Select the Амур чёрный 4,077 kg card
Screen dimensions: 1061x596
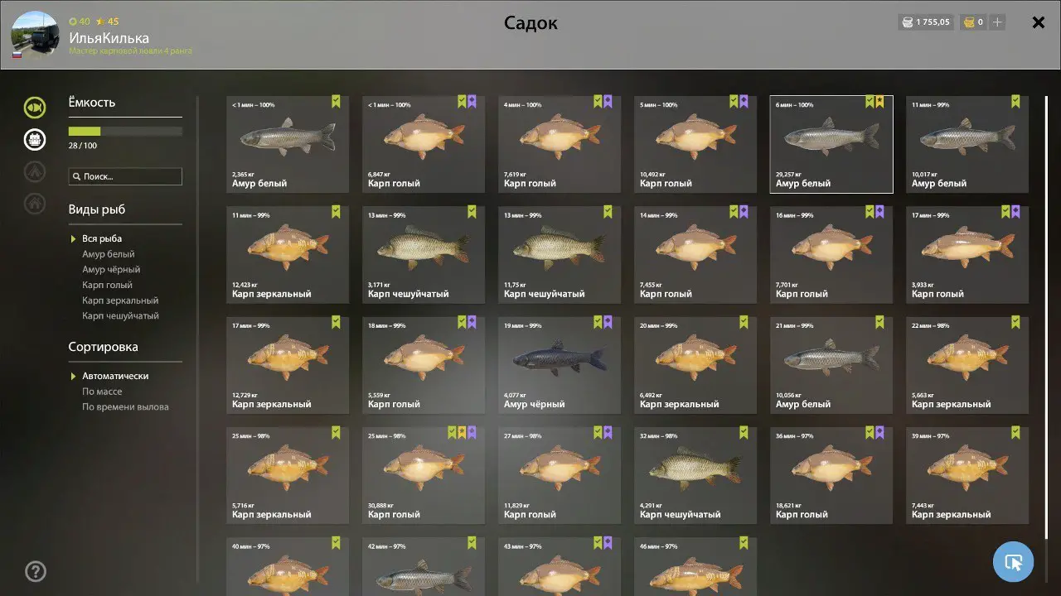click(x=560, y=365)
